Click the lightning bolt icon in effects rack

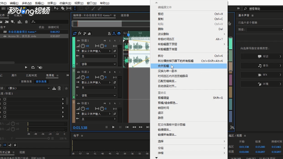15,145
